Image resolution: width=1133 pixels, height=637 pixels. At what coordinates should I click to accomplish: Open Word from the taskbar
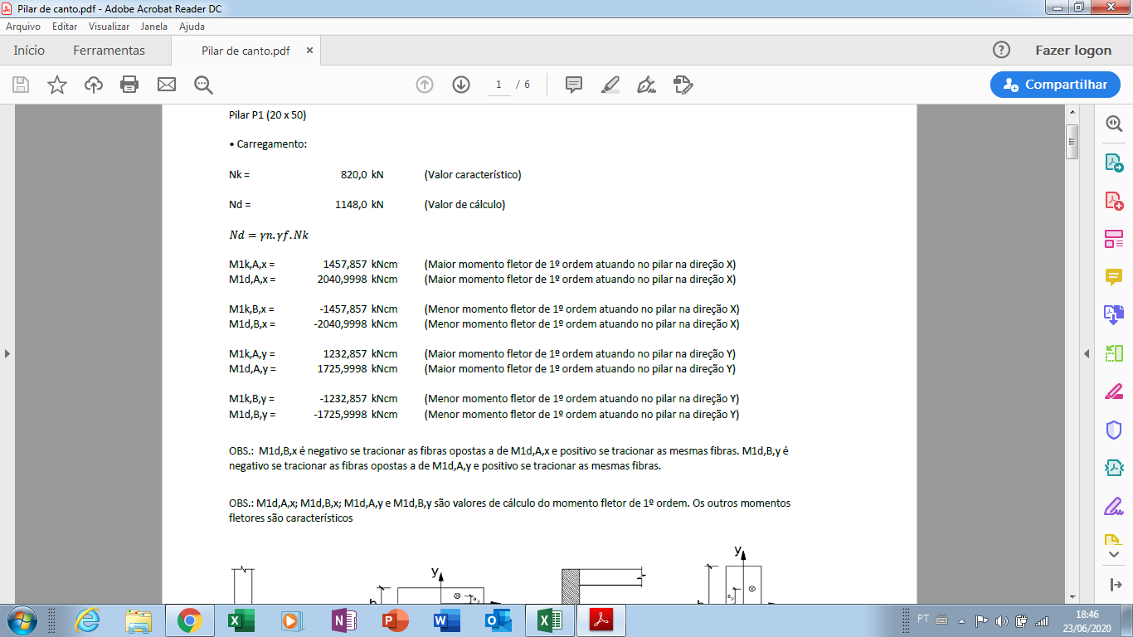[x=445, y=620]
